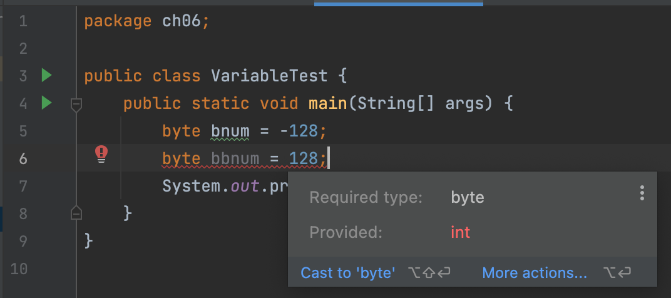Collapse the main method fold marker

76,105
